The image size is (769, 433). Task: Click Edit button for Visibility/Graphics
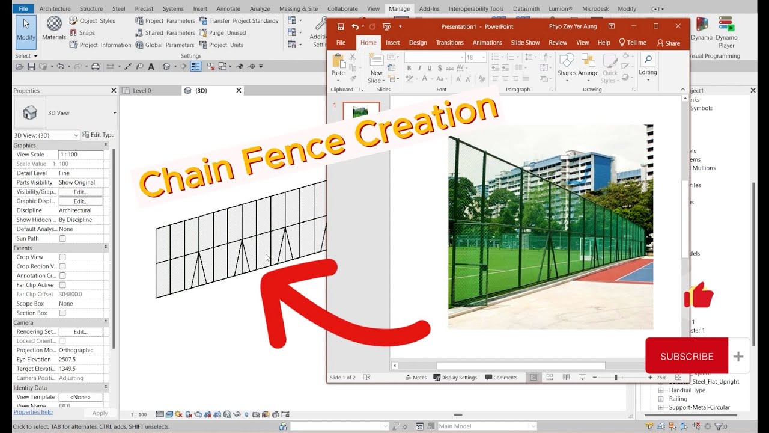pos(81,192)
